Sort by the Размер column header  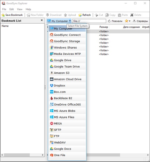click(104, 27)
